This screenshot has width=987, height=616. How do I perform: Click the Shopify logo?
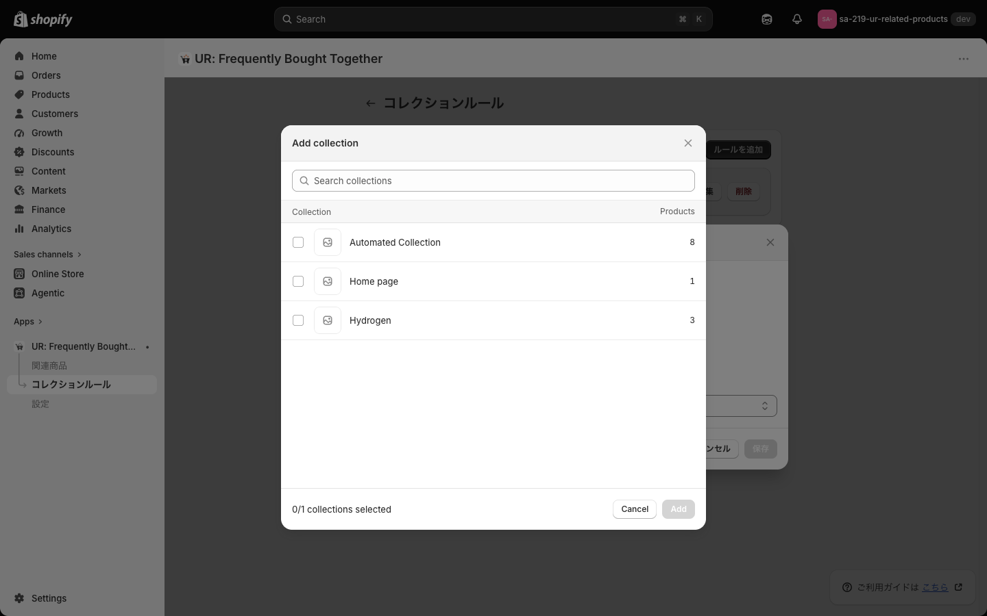43,19
